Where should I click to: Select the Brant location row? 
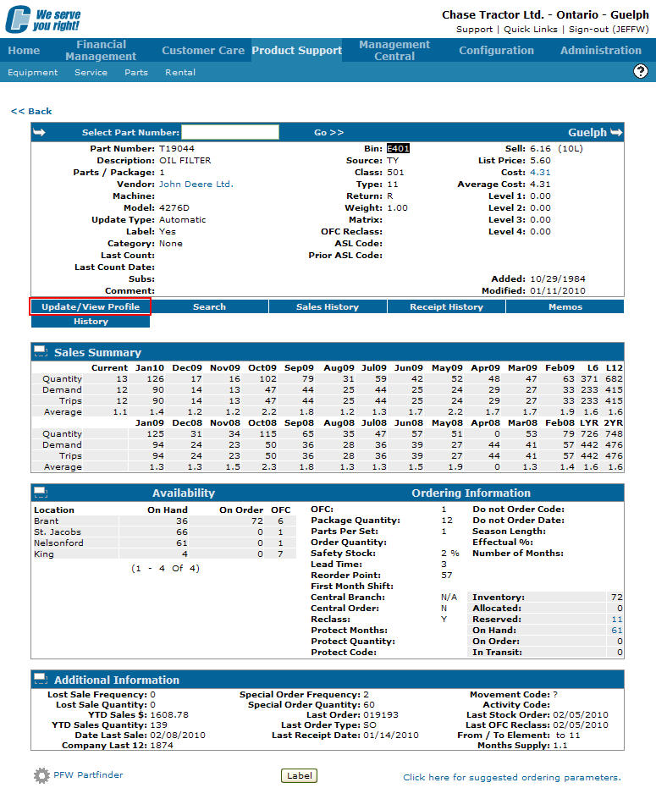[x=164, y=521]
